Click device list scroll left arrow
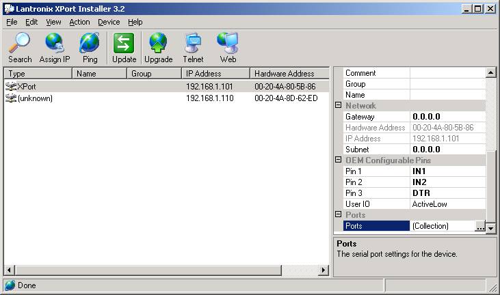 (9, 270)
